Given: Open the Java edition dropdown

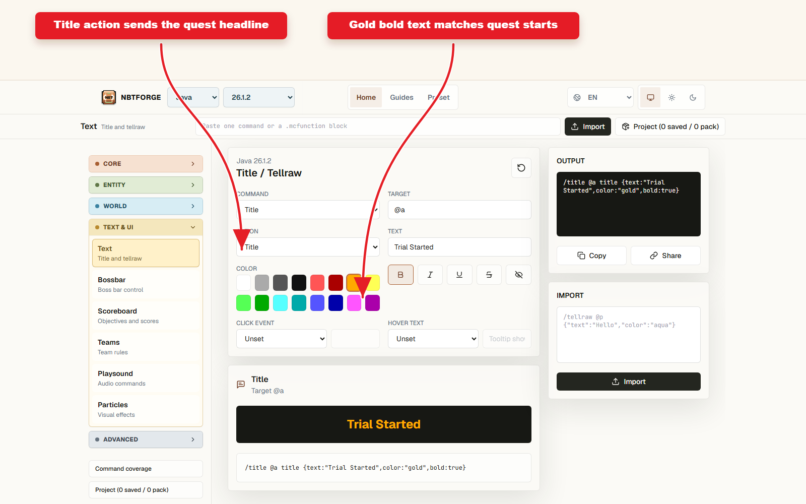Looking at the screenshot, I should click(193, 97).
